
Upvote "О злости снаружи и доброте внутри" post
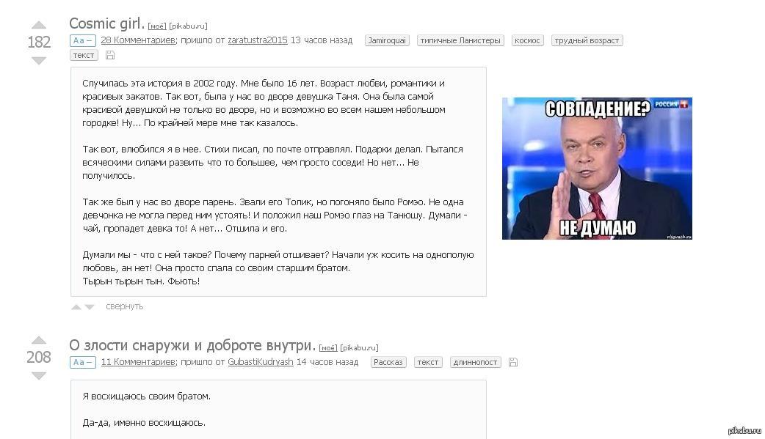39,340
